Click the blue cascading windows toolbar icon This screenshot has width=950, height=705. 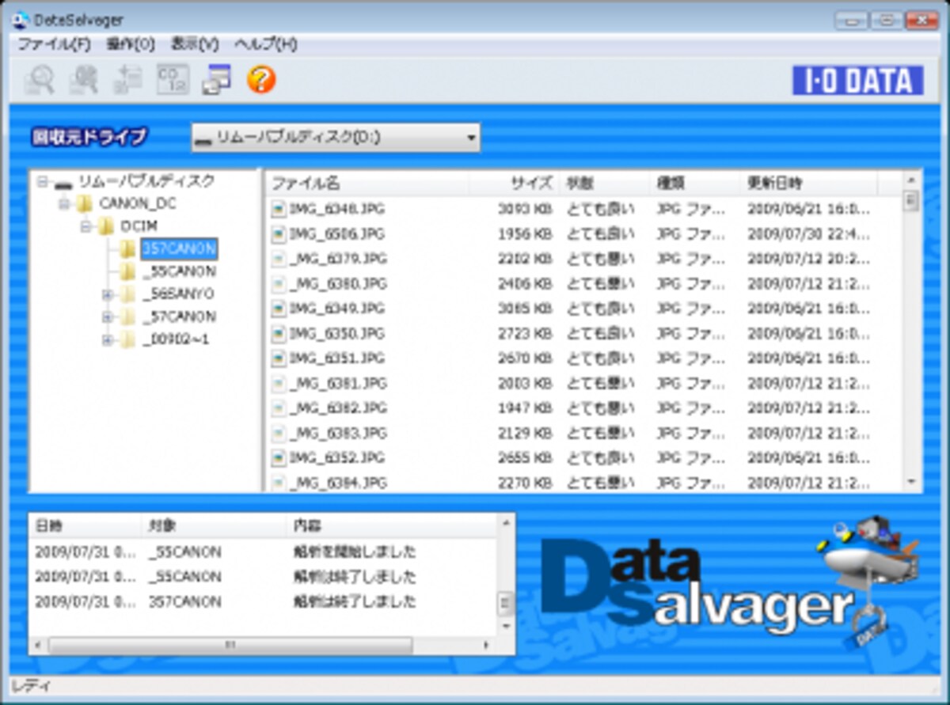pyautogui.click(x=216, y=79)
